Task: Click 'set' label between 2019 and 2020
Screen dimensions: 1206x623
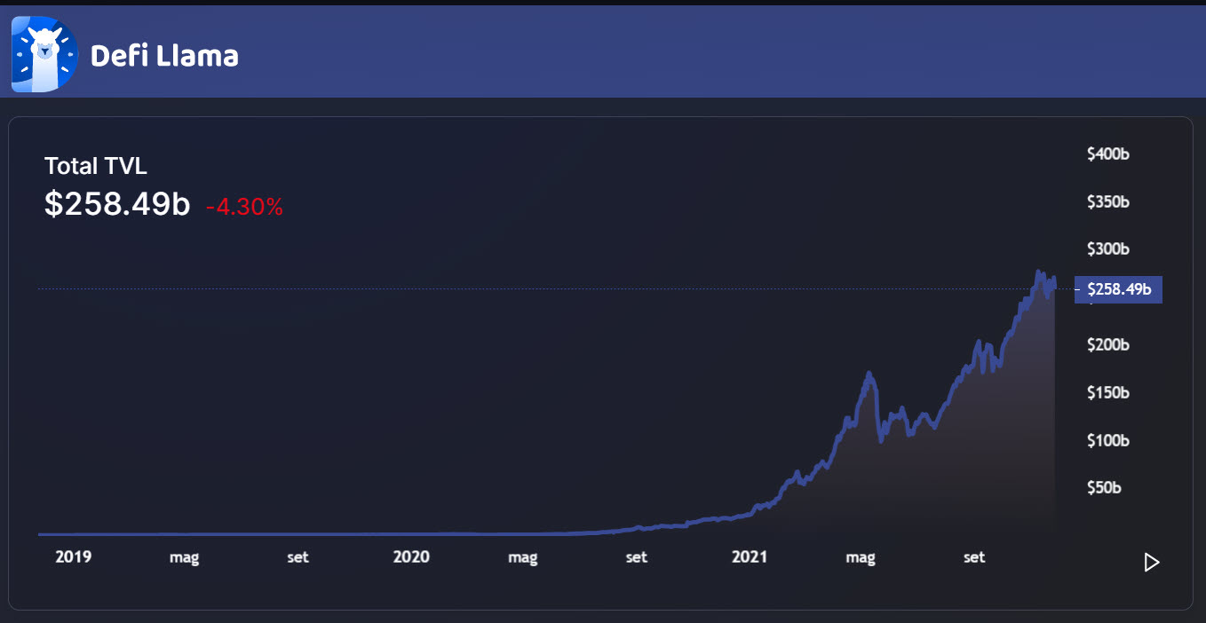Action: tap(298, 557)
